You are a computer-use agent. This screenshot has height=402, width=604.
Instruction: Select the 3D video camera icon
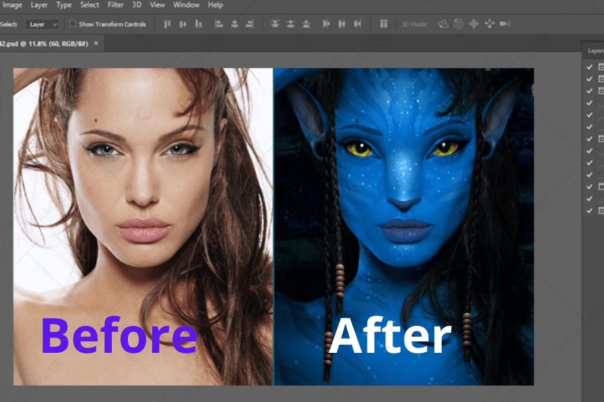tap(504, 24)
